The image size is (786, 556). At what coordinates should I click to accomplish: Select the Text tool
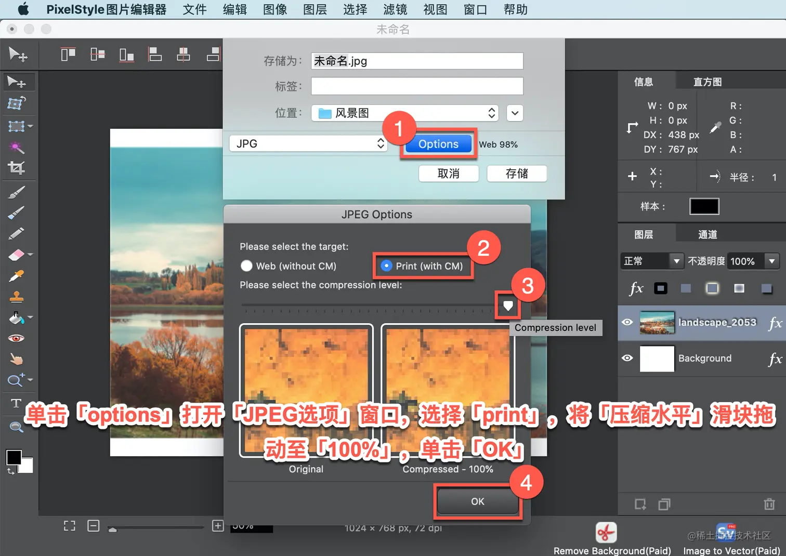tap(16, 403)
